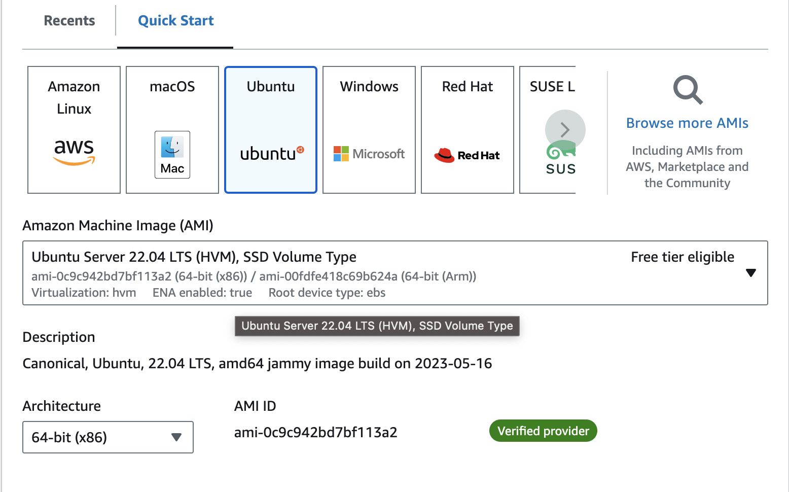
Task: Click the AMI IDs line in dropdown
Action: coord(254,276)
